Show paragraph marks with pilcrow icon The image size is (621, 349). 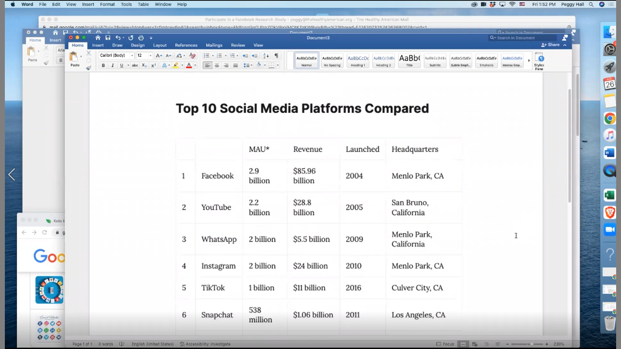click(x=276, y=56)
